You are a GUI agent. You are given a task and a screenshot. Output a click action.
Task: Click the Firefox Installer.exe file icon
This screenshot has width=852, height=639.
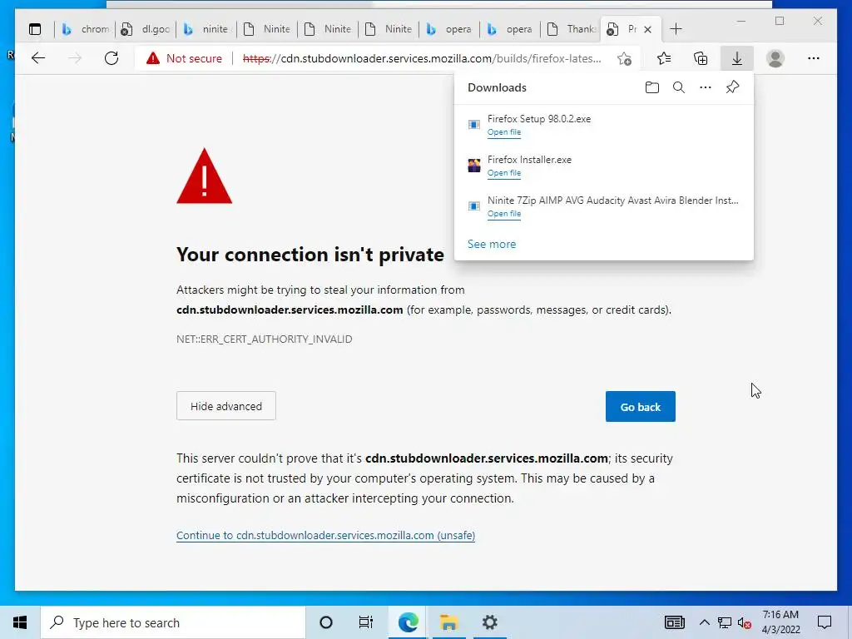pyautogui.click(x=473, y=166)
